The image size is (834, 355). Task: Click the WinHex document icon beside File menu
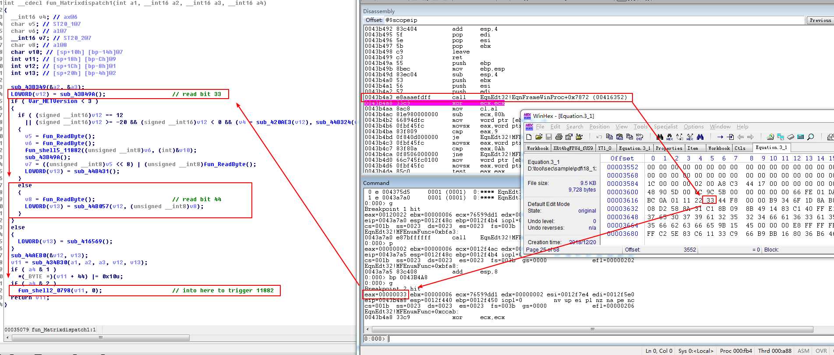[x=529, y=127]
